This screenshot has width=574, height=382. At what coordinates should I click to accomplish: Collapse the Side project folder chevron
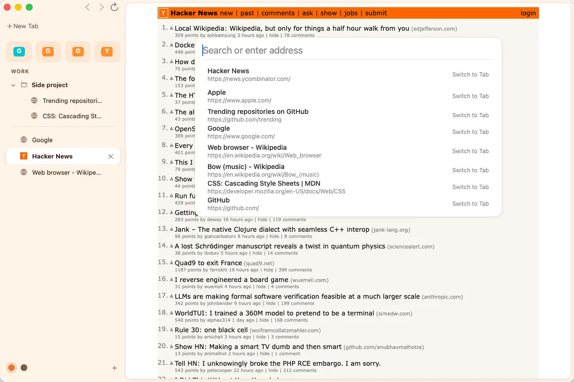(13, 85)
